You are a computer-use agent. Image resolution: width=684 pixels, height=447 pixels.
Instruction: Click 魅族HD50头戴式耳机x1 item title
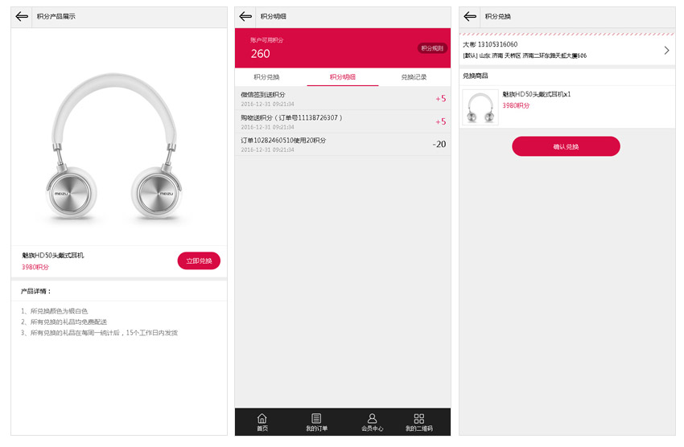(x=536, y=94)
